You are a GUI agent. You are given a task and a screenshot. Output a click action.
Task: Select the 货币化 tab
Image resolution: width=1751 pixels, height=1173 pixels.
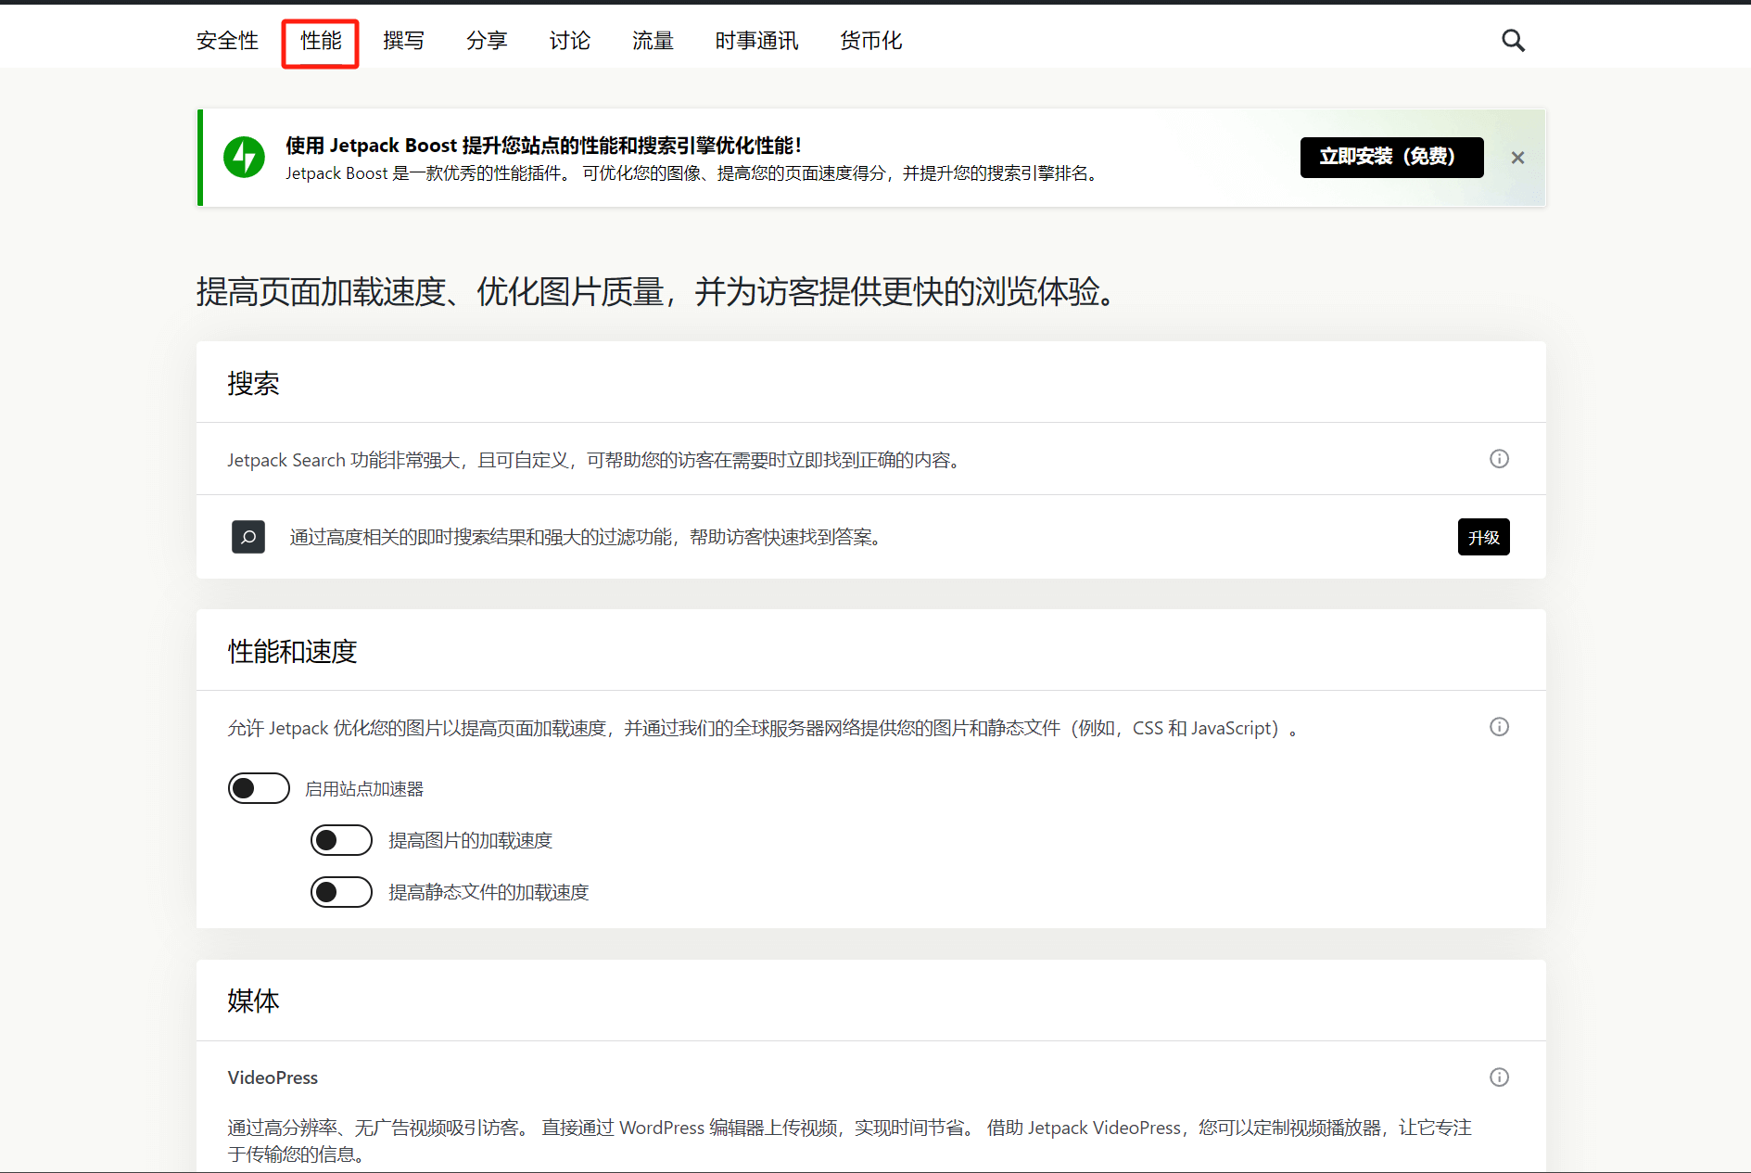pyautogui.click(x=870, y=41)
